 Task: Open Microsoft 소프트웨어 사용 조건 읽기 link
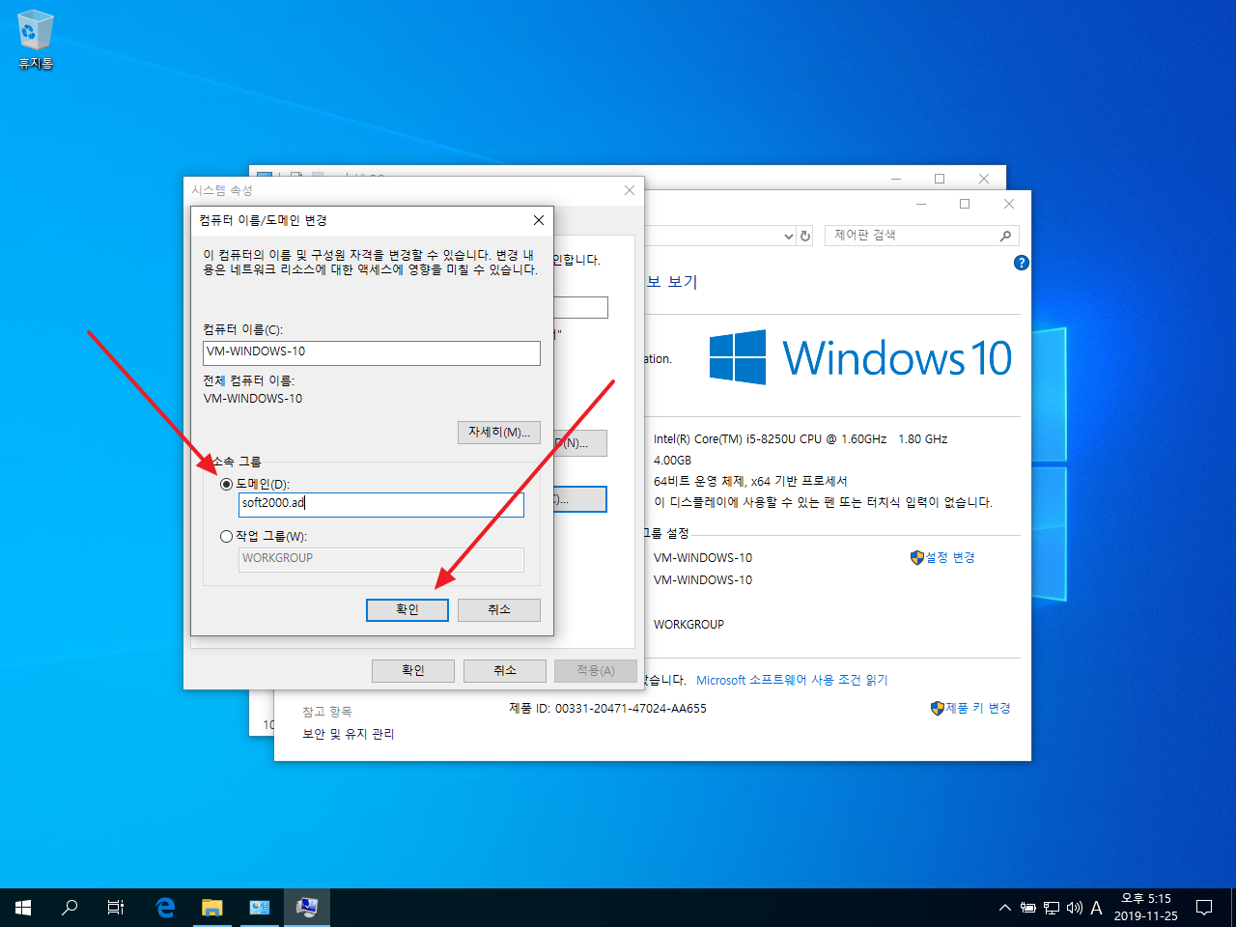tap(792, 680)
